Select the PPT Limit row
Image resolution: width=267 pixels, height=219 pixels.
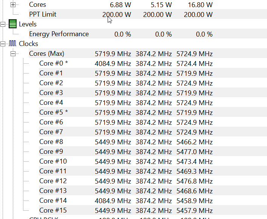(43, 14)
